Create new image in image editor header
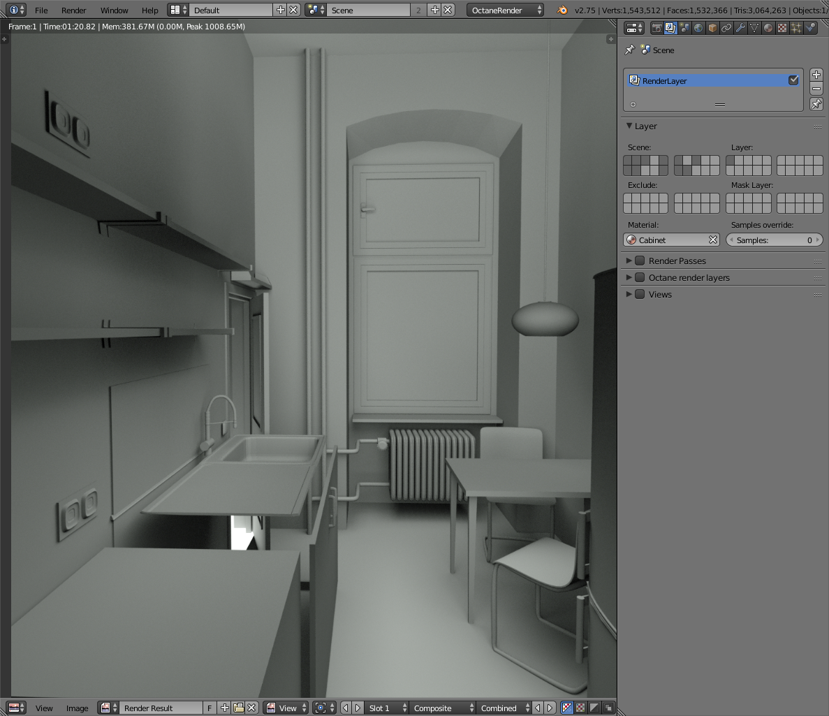Viewport: 829px width, 716px height. point(225,708)
